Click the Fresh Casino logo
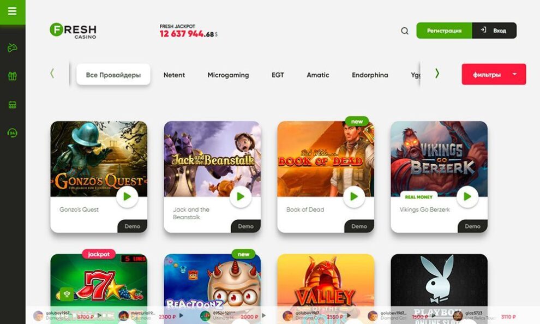The image size is (540, 324). pos(73,31)
